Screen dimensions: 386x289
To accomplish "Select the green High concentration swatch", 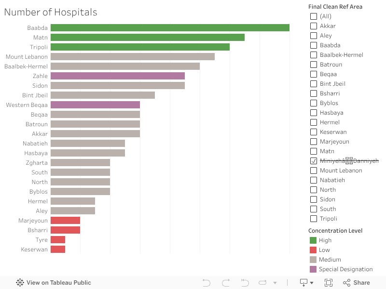I will coord(313,240).
